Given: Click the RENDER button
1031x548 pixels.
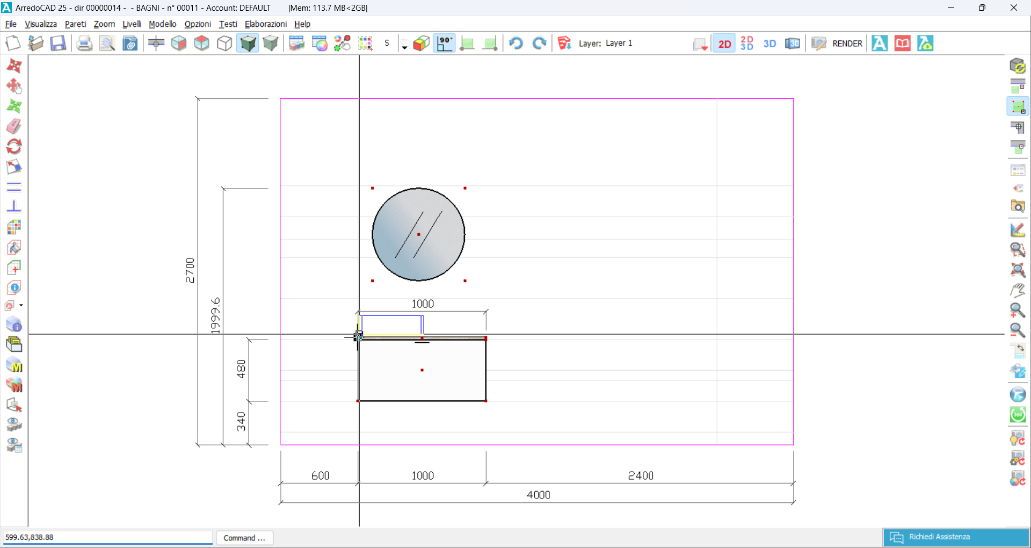Looking at the screenshot, I should pos(847,44).
